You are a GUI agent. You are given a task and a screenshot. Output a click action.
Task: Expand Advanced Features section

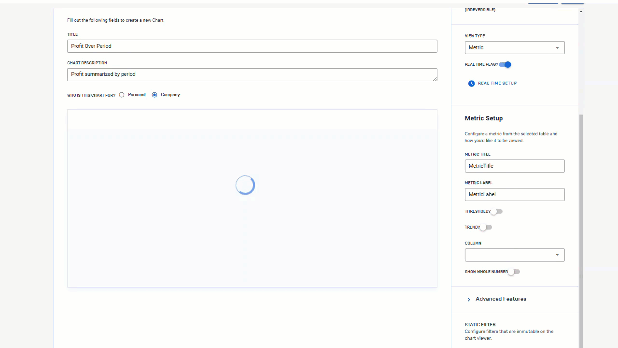pos(501,299)
